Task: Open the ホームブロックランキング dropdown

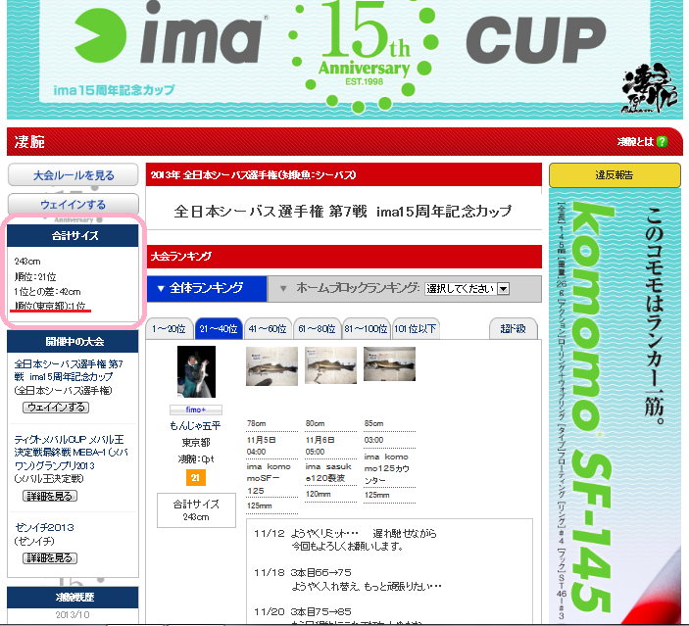Action: point(467,289)
